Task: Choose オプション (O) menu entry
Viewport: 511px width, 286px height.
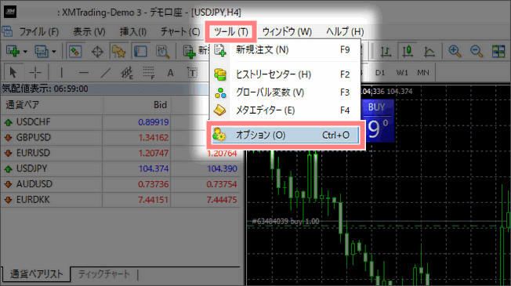Action: coord(284,136)
